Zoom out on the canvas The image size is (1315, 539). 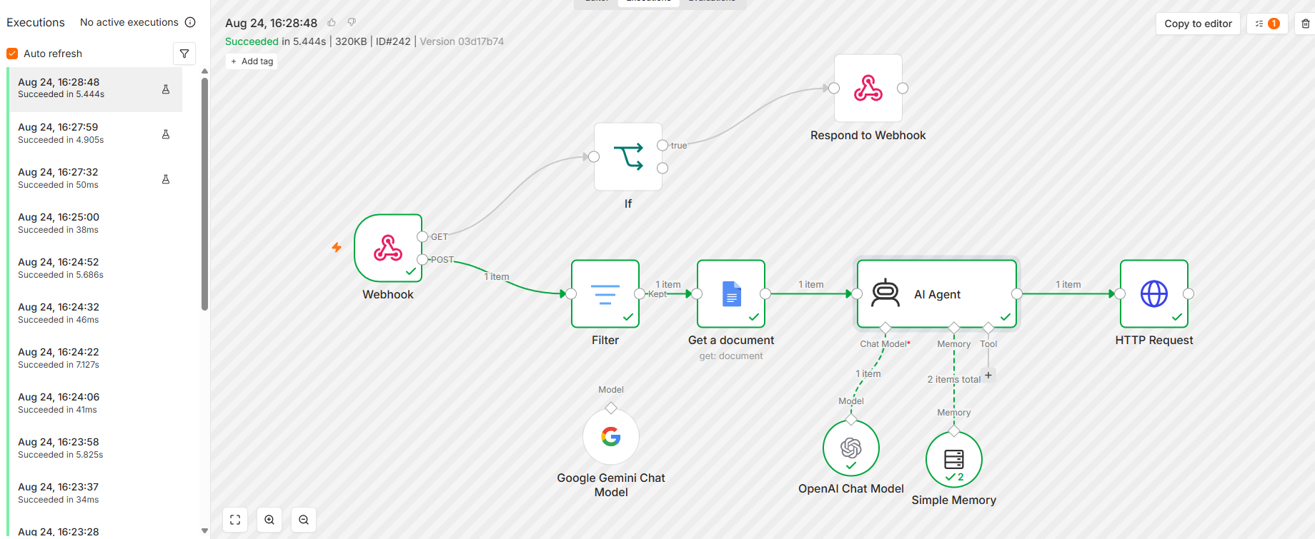coord(304,520)
